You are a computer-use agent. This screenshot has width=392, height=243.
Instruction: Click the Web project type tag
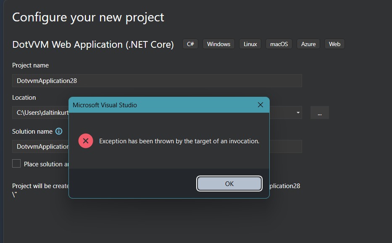point(334,44)
